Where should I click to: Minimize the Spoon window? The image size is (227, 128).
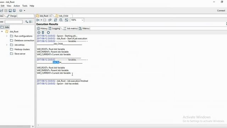pos(214,2)
